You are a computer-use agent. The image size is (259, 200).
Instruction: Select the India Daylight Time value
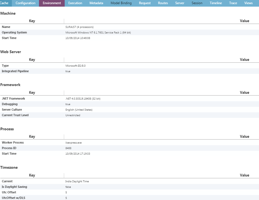[x=77, y=181]
